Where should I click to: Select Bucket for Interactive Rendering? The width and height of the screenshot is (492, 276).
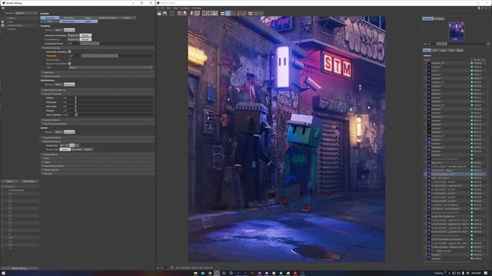click(x=85, y=35)
